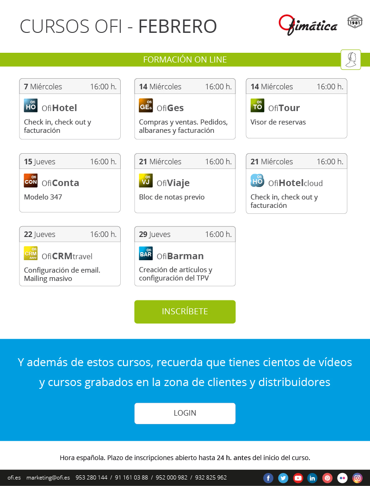Image resolution: width=370 pixels, height=486 pixels.
Task: Click the OfiGes GEs product icon
Action: coord(146,106)
